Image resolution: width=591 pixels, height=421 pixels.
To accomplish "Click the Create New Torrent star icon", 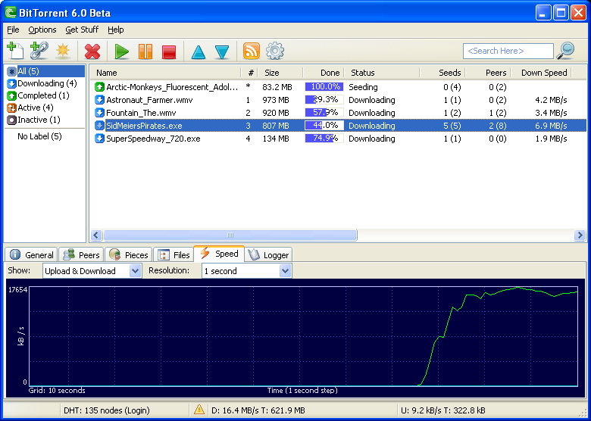I will pos(63,51).
